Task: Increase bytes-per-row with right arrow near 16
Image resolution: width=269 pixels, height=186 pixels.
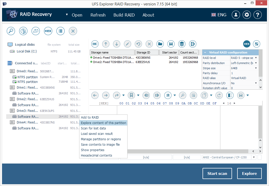Action: coord(235,103)
